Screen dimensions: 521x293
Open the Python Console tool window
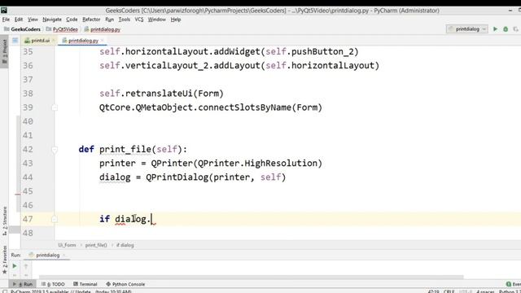tap(125, 284)
